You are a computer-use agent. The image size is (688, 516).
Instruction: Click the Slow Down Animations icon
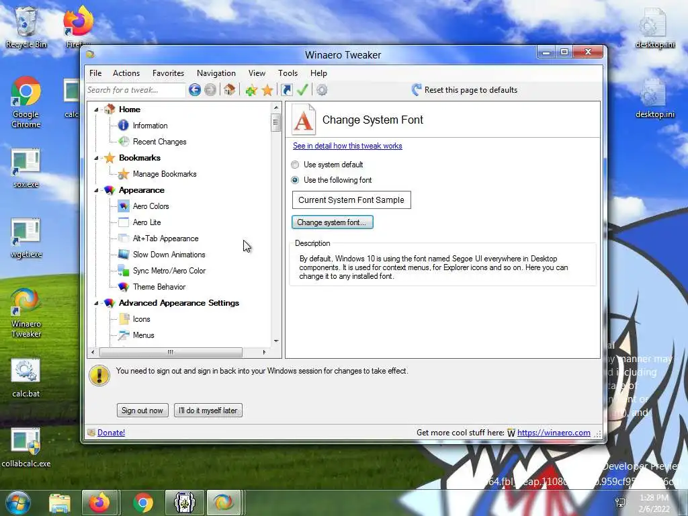tap(124, 255)
